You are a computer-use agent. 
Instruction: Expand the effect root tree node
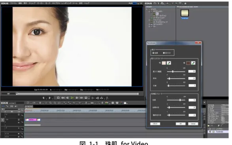[x=147, y=9]
